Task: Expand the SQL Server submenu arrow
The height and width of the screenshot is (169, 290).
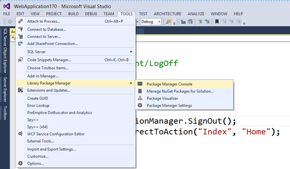Action: (x=131, y=52)
